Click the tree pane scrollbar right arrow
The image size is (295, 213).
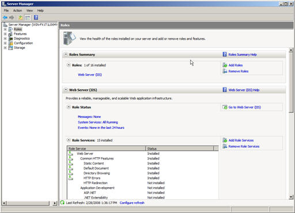55,203
